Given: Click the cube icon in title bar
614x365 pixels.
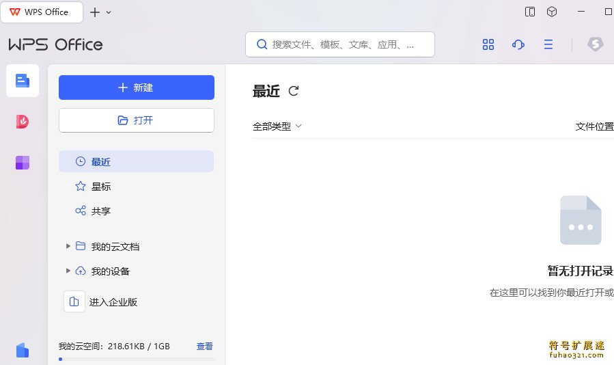Looking at the screenshot, I should [552, 12].
